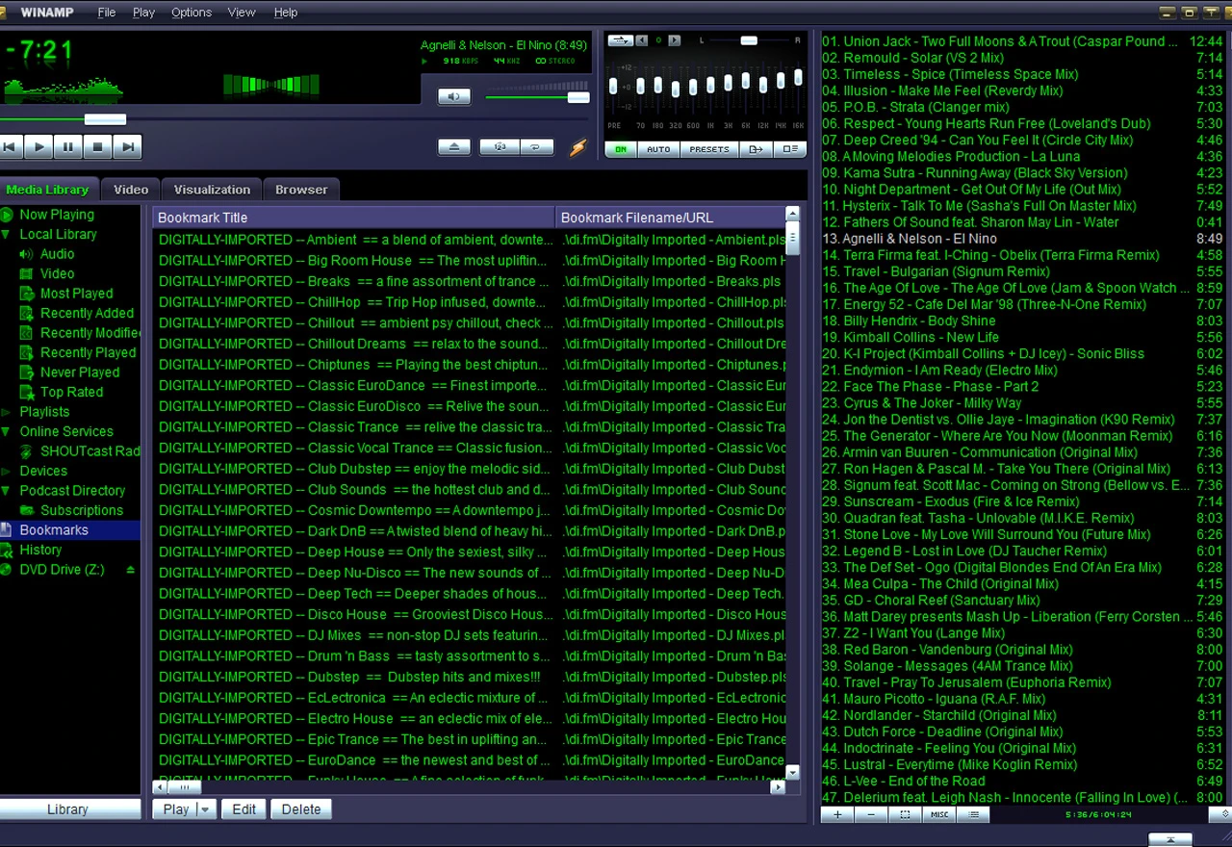Expand the Devices tree node
Viewport: 1232px width, 847px height.
6,471
